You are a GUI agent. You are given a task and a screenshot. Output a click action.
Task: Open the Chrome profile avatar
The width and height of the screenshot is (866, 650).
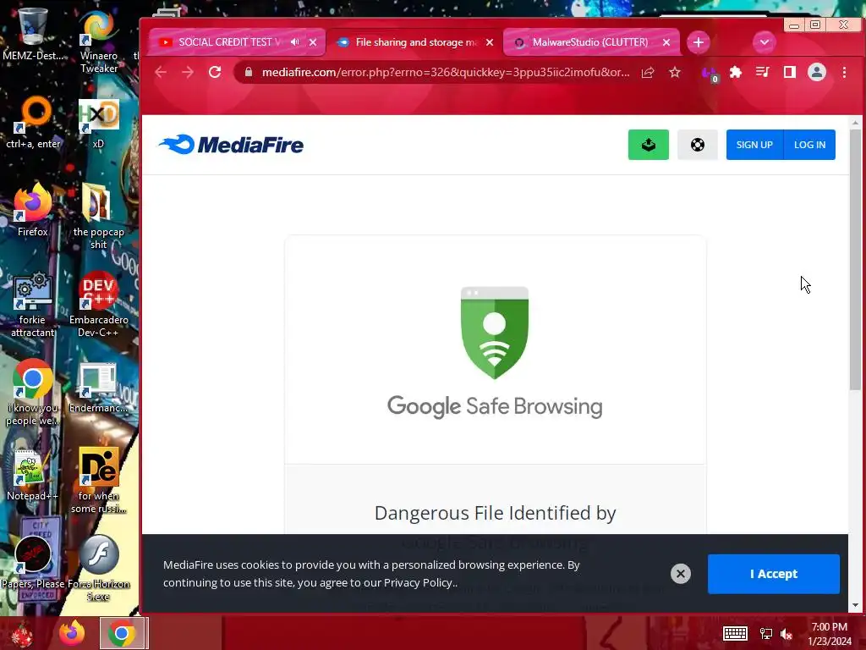pyautogui.click(x=817, y=72)
